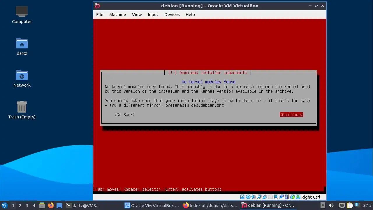Click the VirtualBox window title bar icon
The height and width of the screenshot is (210, 373).
point(98,6)
